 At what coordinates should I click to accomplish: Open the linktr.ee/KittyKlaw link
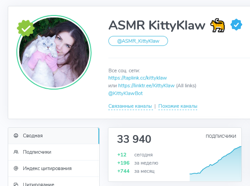[146, 85]
